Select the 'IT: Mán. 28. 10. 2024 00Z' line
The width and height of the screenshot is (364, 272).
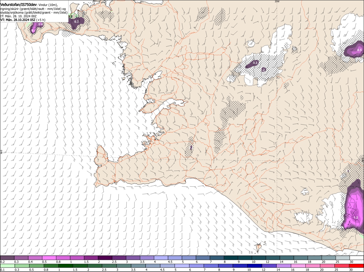18,16
